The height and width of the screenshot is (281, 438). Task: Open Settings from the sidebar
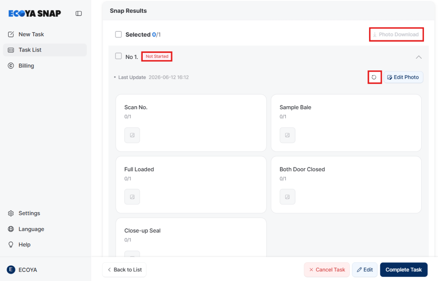coord(45,213)
